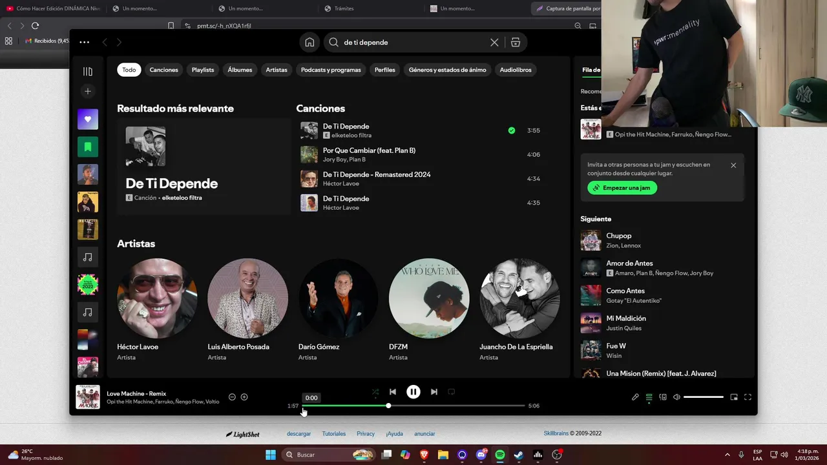
Task: Open Héctor Lavoe artist picture
Action: 157,298
